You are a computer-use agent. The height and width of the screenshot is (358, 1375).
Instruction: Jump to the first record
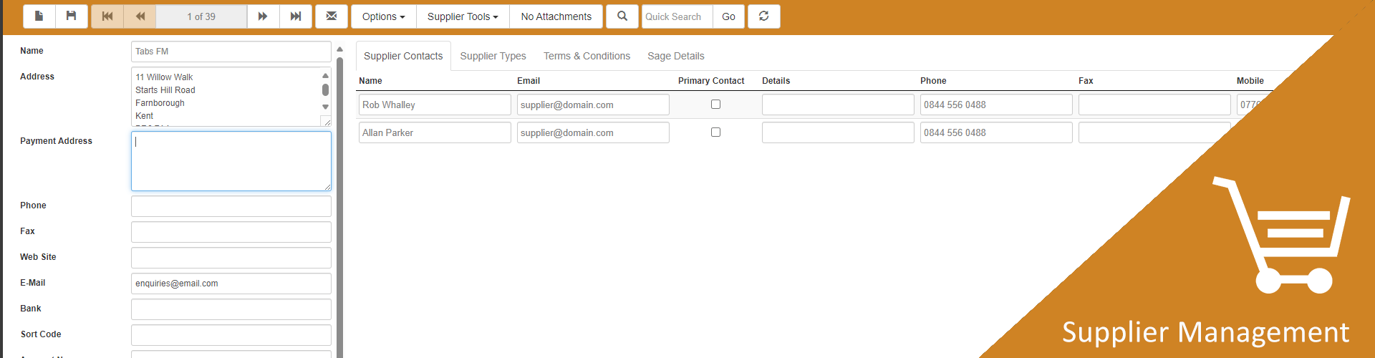coord(107,16)
